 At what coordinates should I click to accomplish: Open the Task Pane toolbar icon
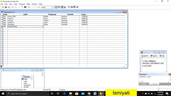75,7
